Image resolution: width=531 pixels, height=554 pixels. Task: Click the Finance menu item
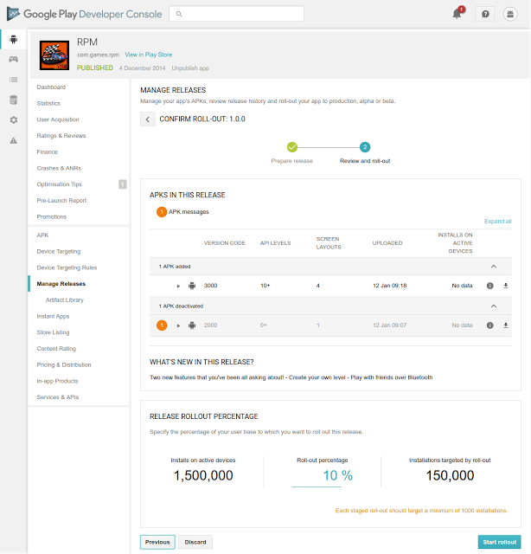pos(47,152)
